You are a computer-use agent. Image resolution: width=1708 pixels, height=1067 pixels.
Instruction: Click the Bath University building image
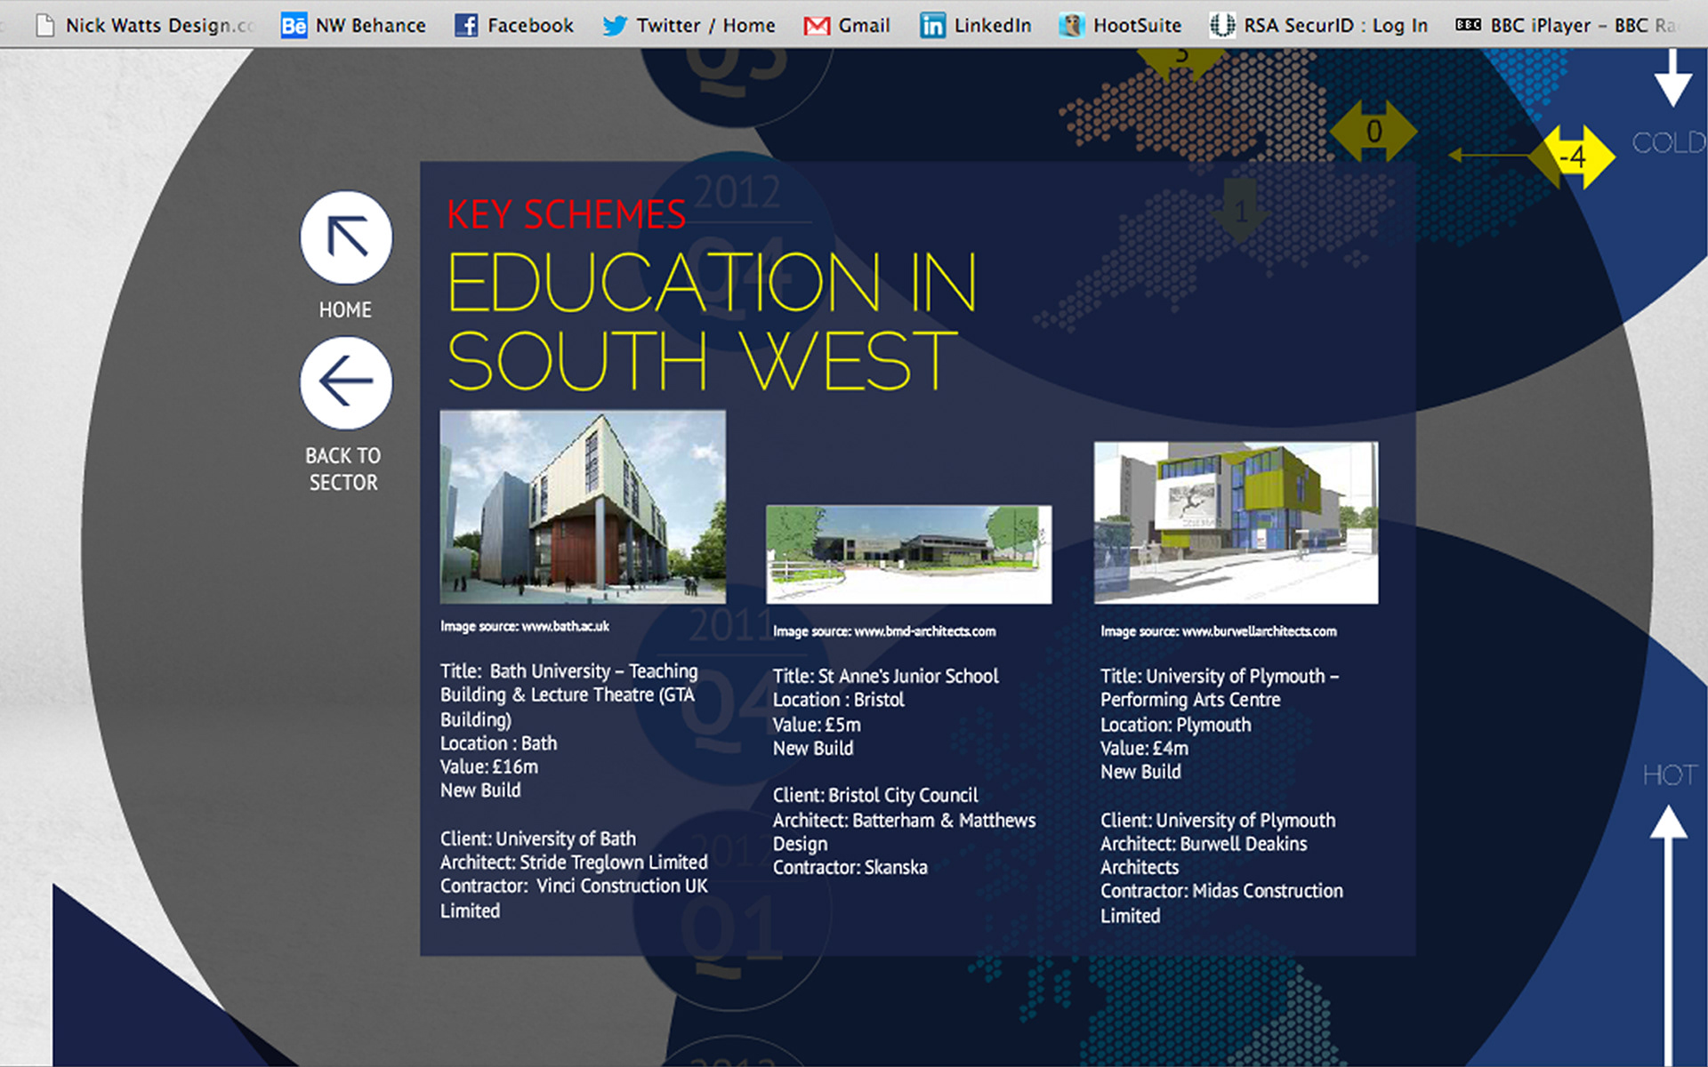583,506
